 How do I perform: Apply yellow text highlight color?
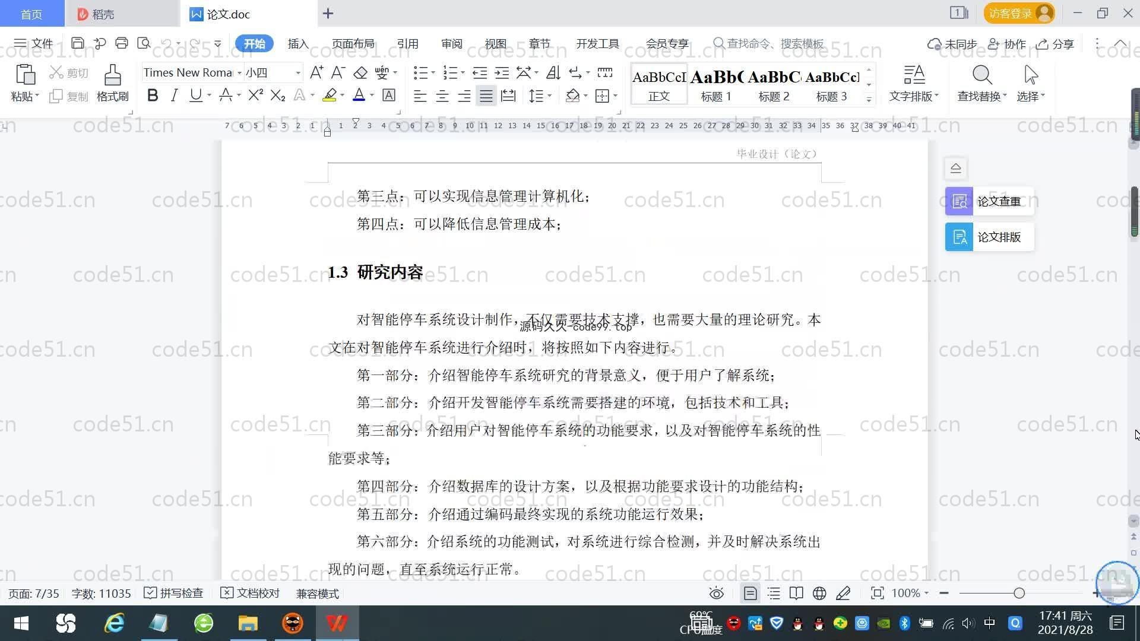click(x=330, y=95)
